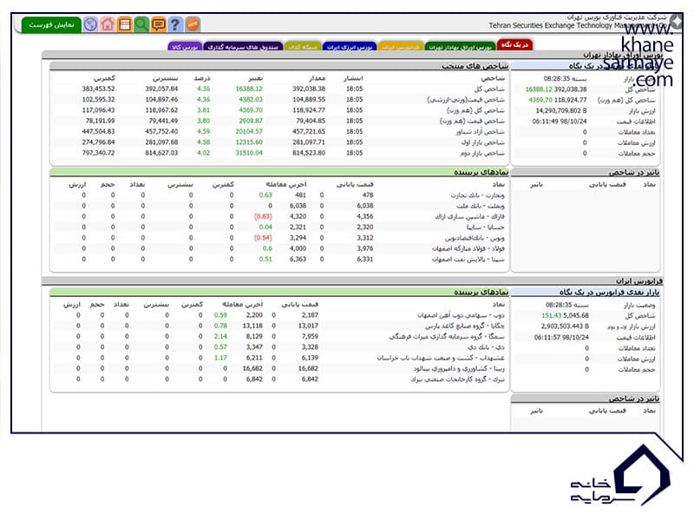Viewport: 694px width, 521px height.
Task: Open symbol ذوب - سهامي ذوب آهن اصفهان
Action: point(461,315)
